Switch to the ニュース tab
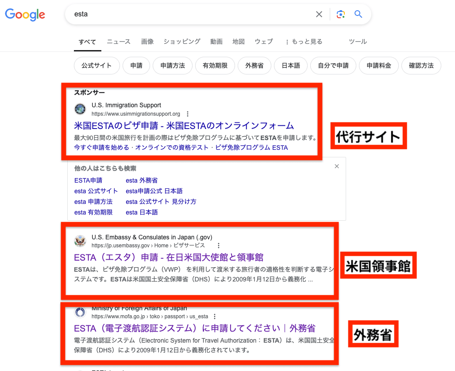The height and width of the screenshot is (371, 455). click(x=119, y=42)
